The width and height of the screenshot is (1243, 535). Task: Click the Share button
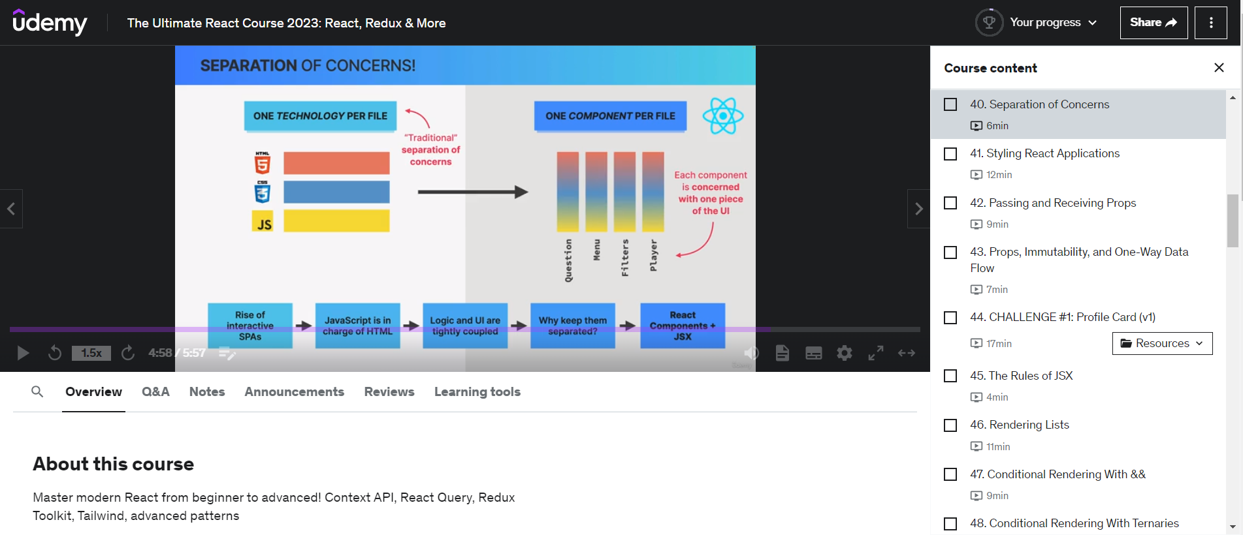pos(1154,23)
